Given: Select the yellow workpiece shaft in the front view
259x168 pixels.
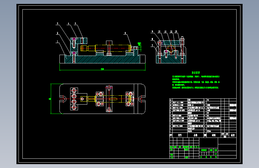Looking at the screenshot, I should pyautogui.click(x=106, y=48).
